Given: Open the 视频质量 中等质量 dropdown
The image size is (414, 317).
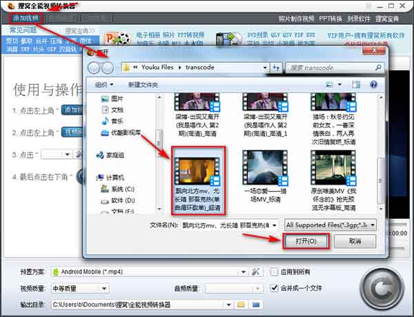Looking at the screenshot, I should tap(79, 289).
